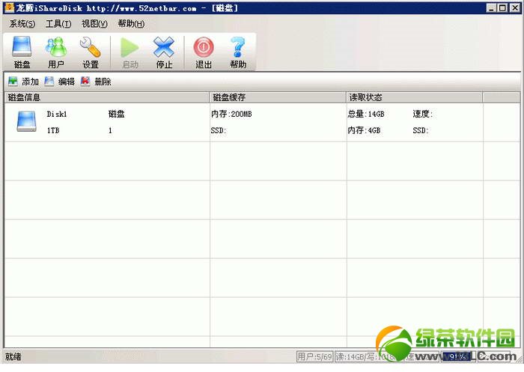524x372 pixels.
Task: Open the 用户 (Users) toolbar view
Action: pyautogui.click(x=56, y=52)
